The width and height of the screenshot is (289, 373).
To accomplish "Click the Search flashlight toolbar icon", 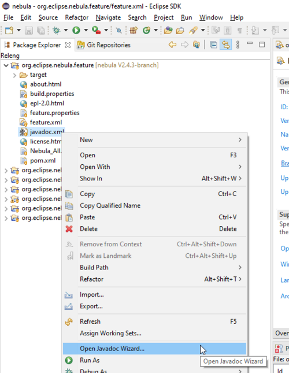I will click(x=193, y=31).
